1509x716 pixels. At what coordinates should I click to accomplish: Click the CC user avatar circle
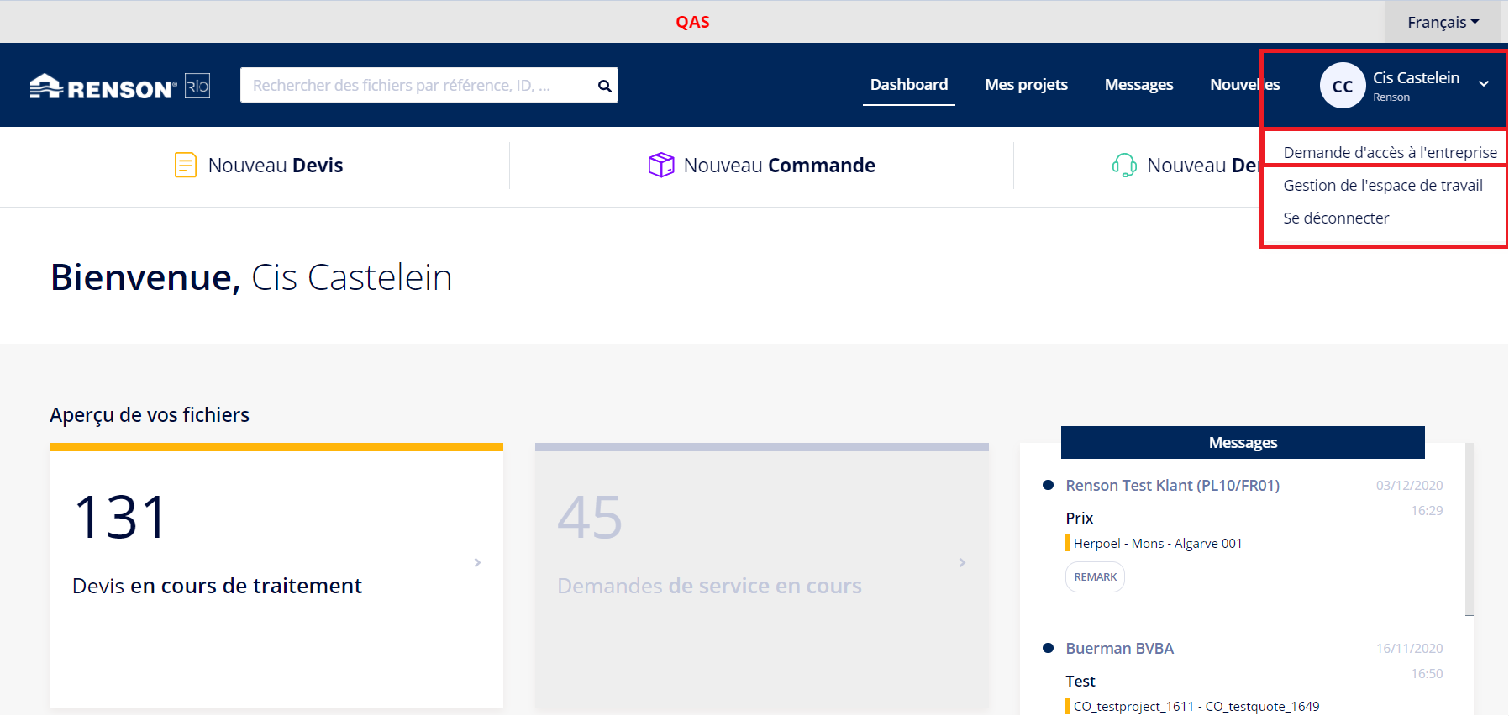coord(1342,86)
